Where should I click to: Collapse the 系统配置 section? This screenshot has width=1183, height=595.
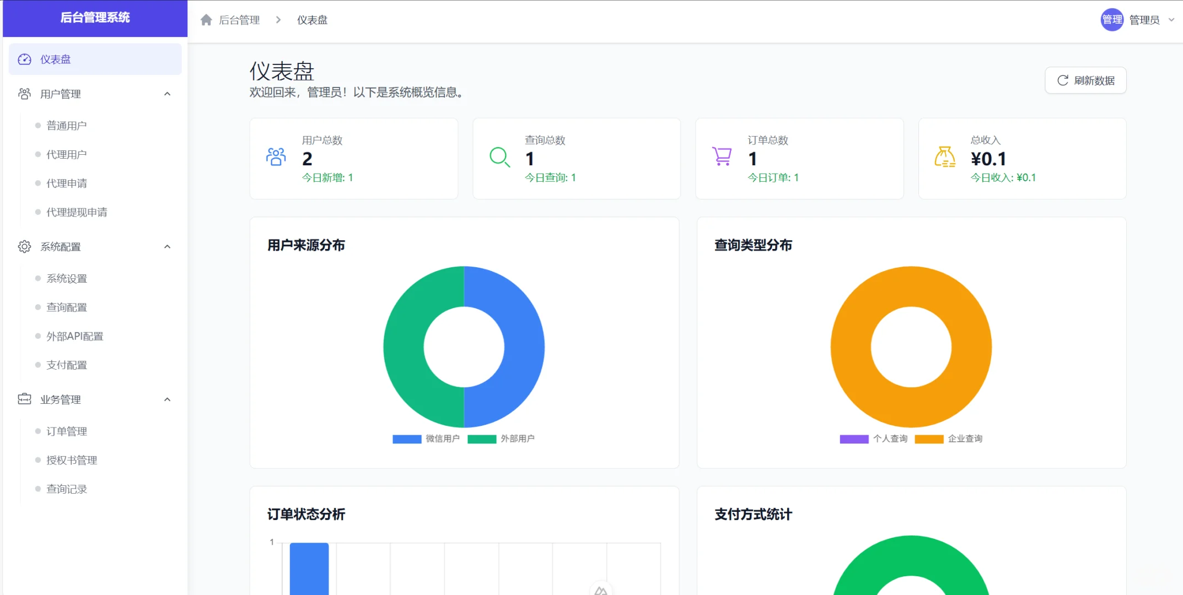(x=167, y=246)
